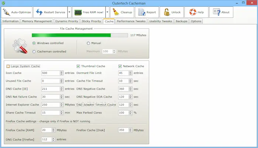The height and width of the screenshot is (148, 258).
Task: Click the Unused File Cache value field
Action: pyautogui.click(x=50, y=81)
